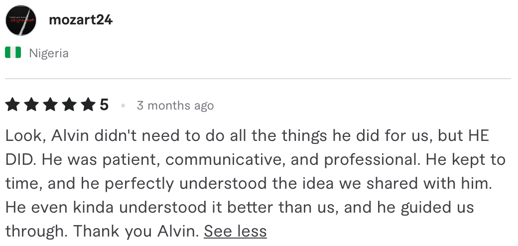Viewport: 518px width, 246px height.
Task: Click the second rating star
Action: click(31, 105)
